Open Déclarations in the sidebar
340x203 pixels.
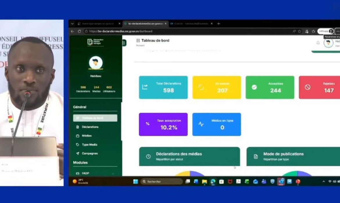coord(90,127)
